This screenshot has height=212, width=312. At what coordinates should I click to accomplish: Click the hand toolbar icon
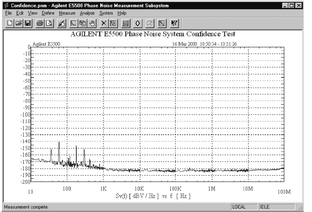click(92, 23)
